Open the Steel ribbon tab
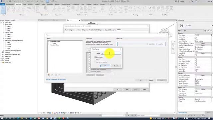The image size is (213, 120). (x=25, y=4)
